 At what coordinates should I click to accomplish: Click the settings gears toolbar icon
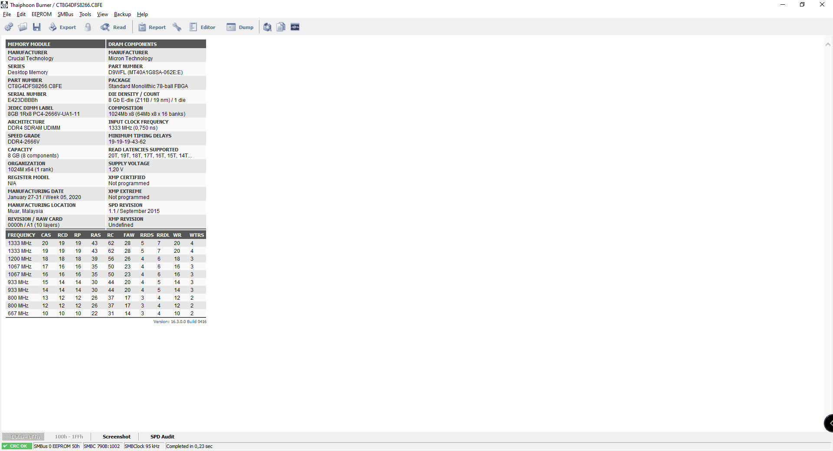click(9, 27)
